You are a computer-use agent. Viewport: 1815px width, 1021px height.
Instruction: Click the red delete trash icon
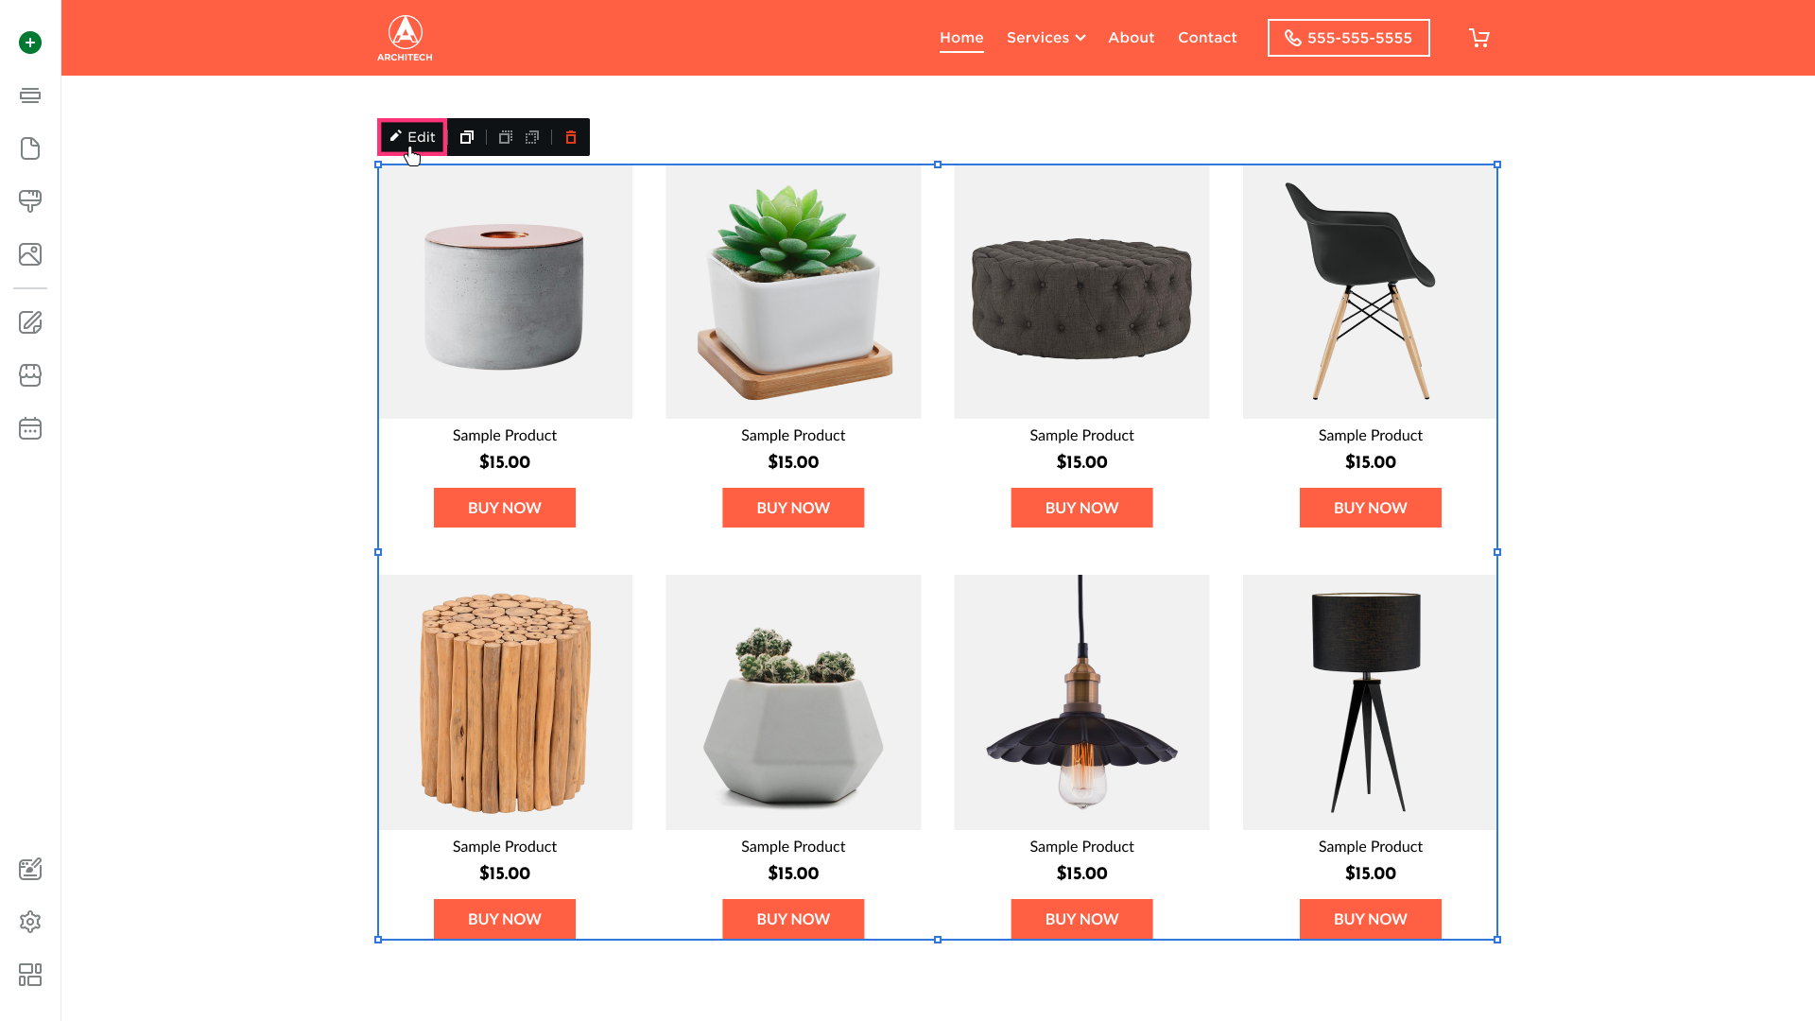[x=571, y=137]
